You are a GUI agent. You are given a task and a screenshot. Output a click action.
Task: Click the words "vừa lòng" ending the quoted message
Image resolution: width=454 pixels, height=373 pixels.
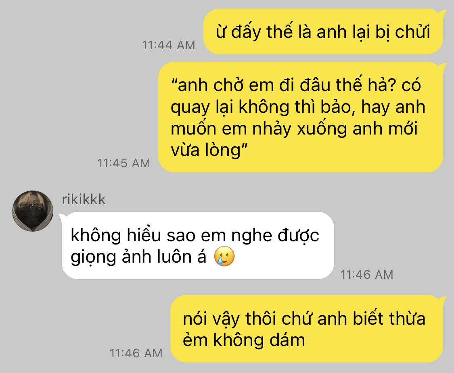point(206,150)
